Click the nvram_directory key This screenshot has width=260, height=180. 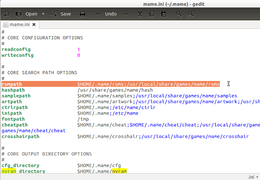24,171
